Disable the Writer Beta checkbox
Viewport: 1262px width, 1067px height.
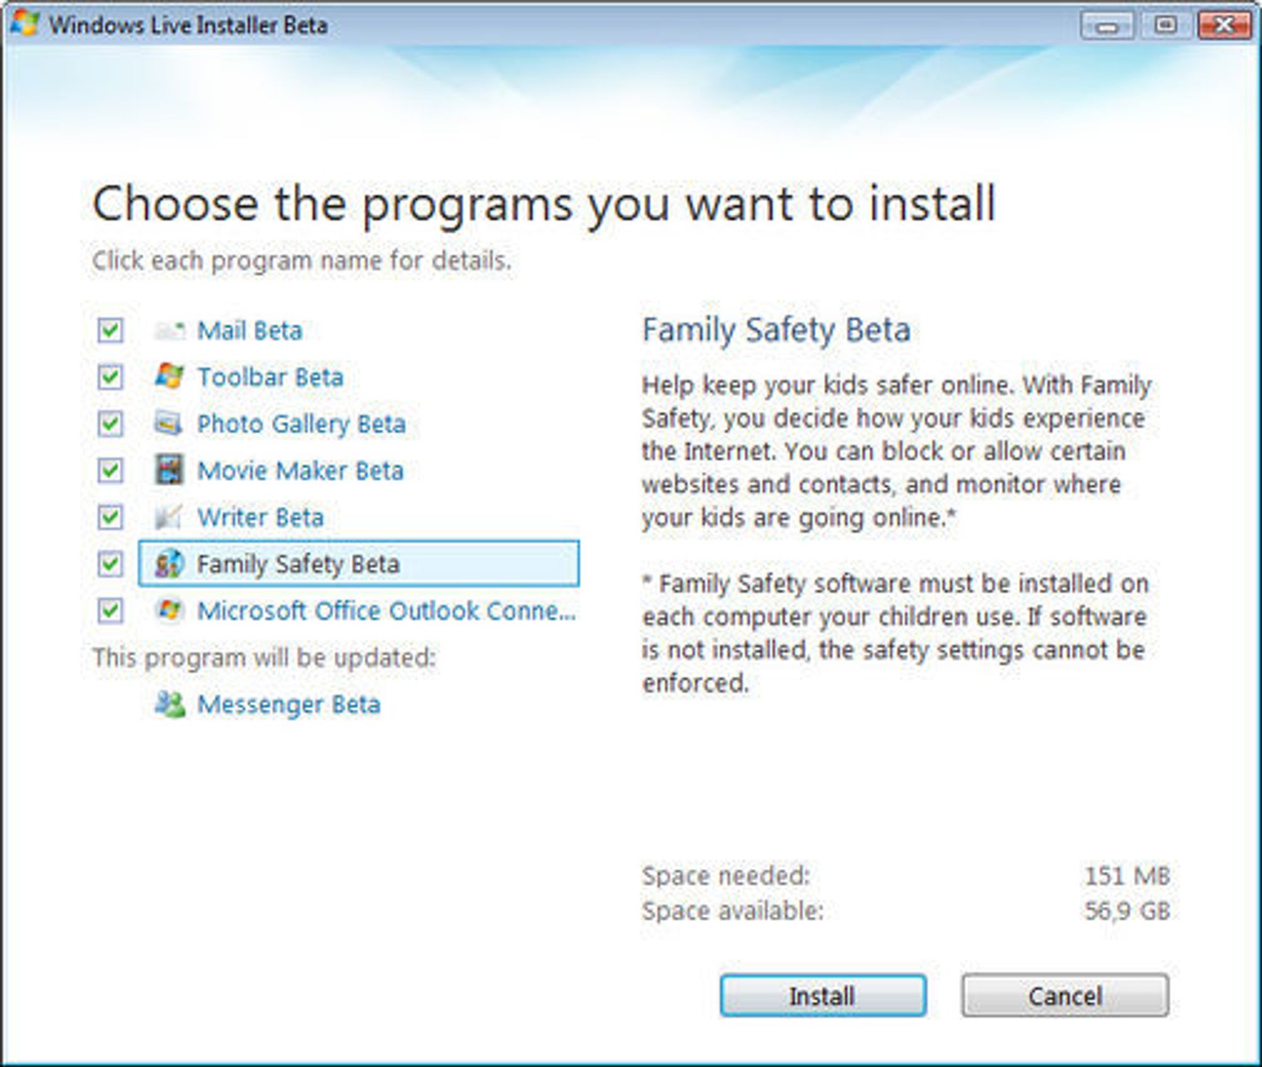coord(110,517)
